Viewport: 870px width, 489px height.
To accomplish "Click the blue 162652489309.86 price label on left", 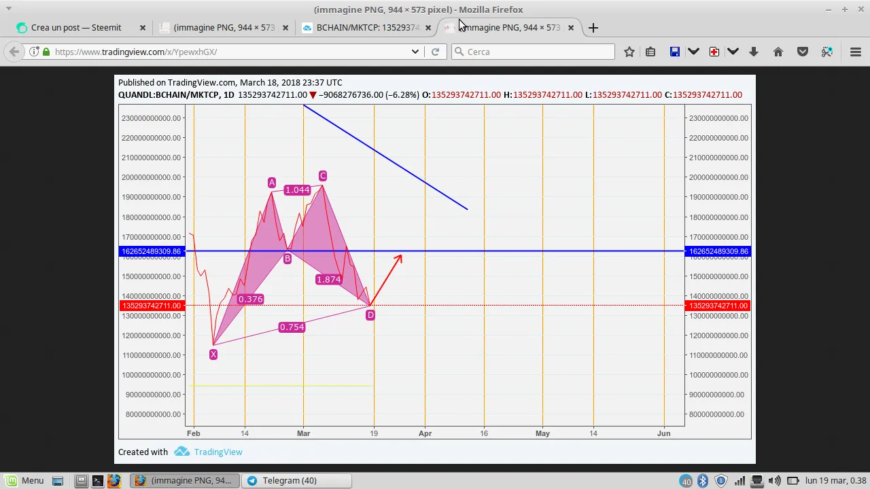I will point(151,251).
